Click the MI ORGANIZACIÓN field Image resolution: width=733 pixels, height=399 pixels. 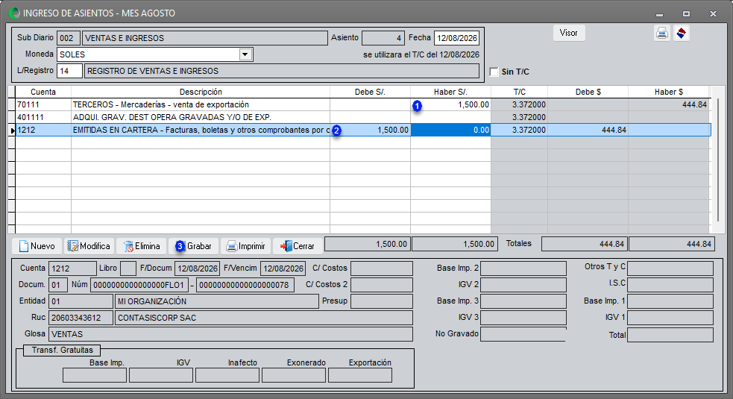(x=217, y=301)
